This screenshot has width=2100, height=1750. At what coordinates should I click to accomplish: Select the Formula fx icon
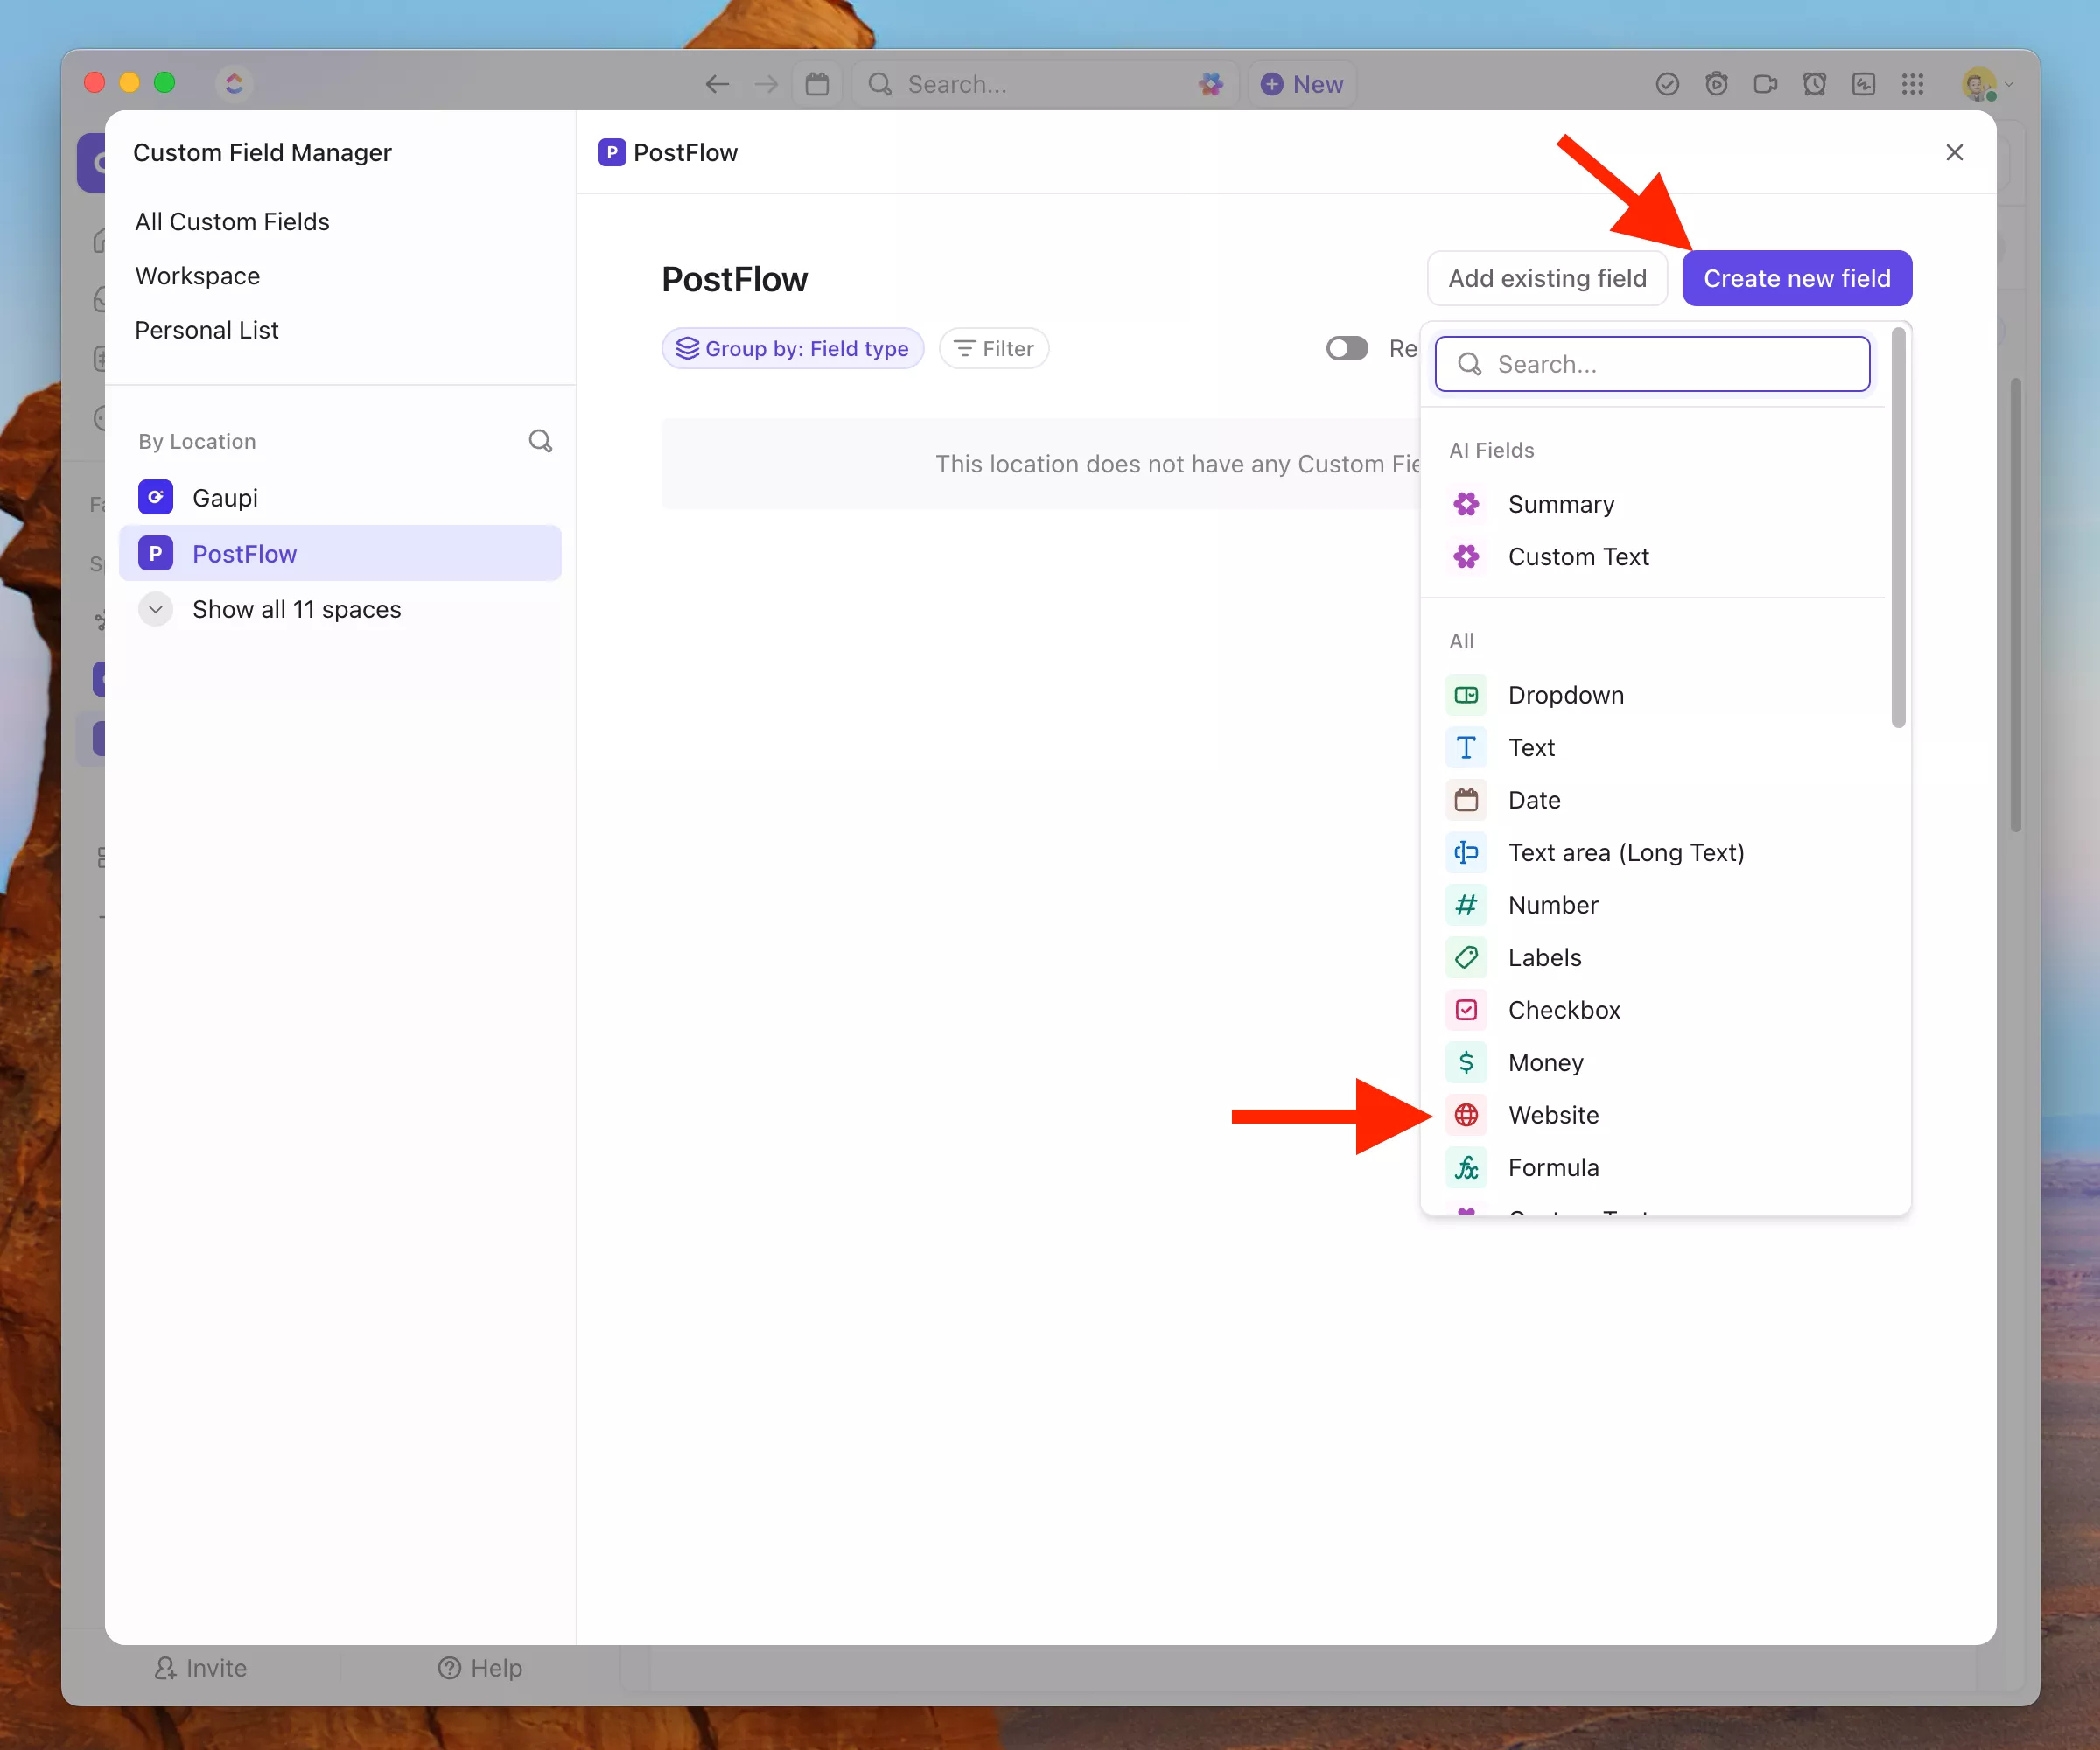[1466, 1167]
